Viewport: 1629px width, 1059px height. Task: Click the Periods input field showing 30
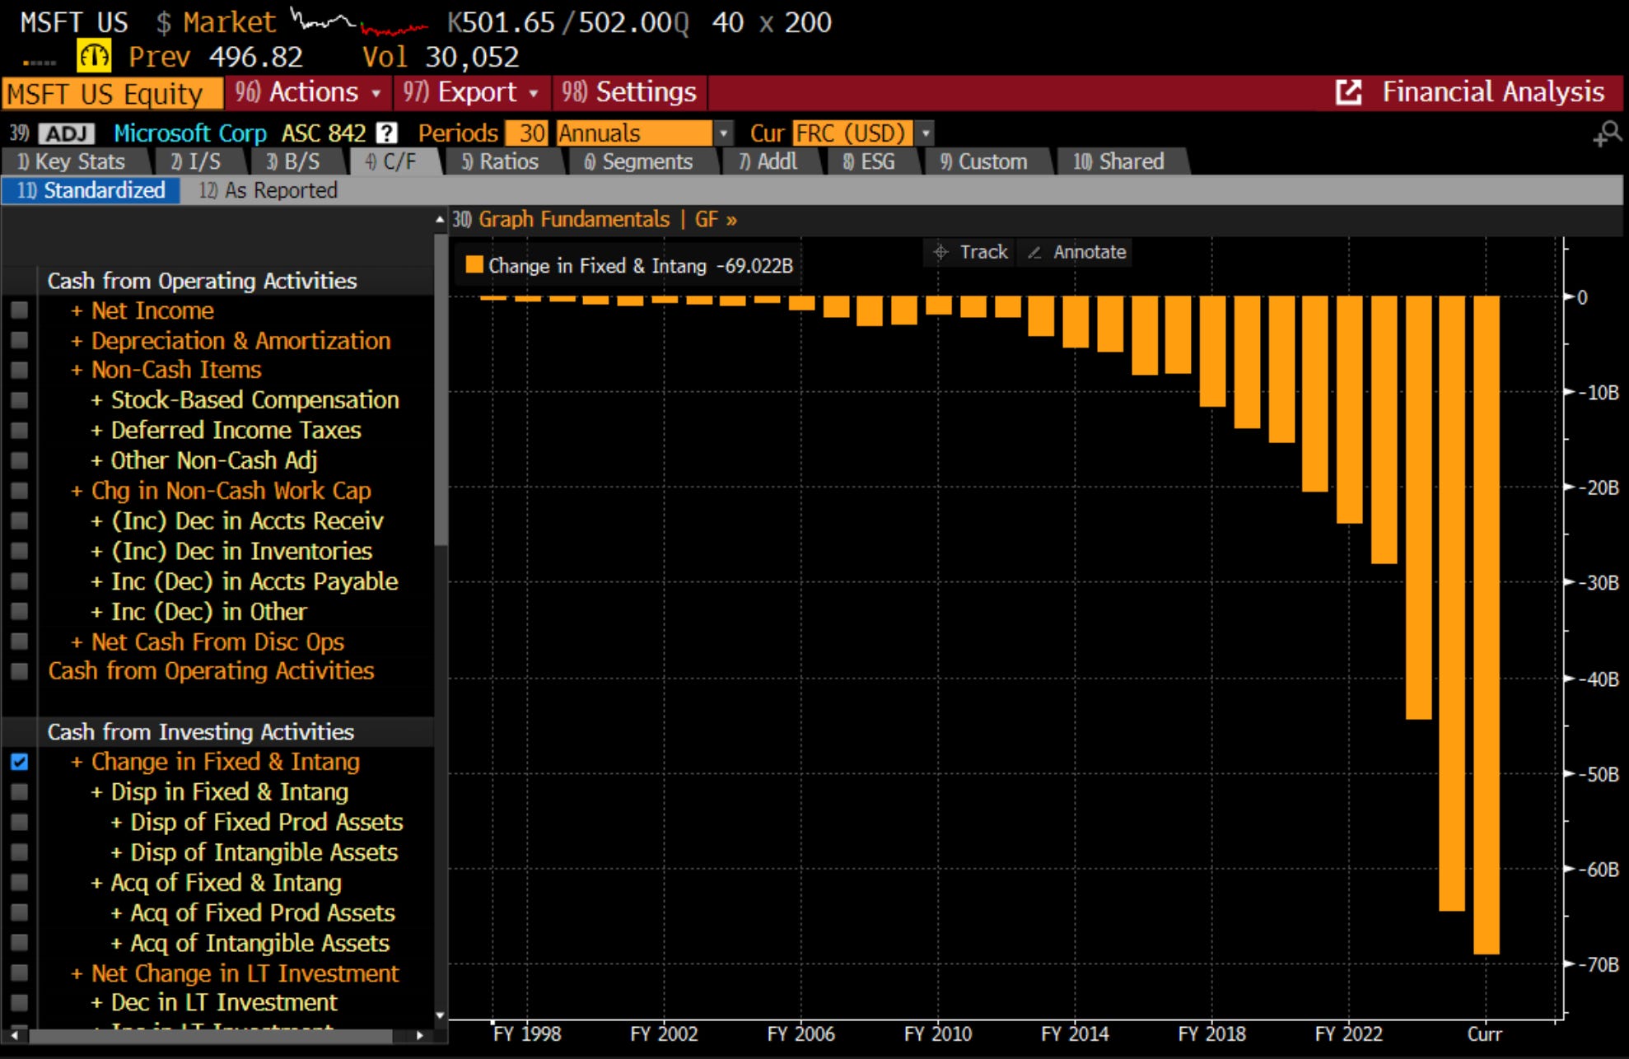527,133
